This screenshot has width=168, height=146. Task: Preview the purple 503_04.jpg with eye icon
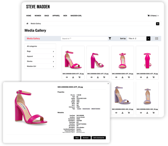pos(141,113)
